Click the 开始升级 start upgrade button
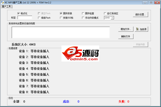Screen dimensions: 161x107 140,44
